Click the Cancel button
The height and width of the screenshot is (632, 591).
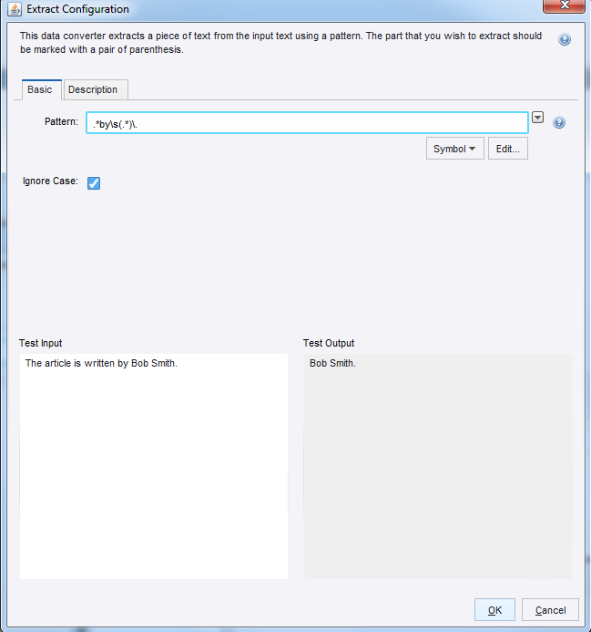point(550,610)
